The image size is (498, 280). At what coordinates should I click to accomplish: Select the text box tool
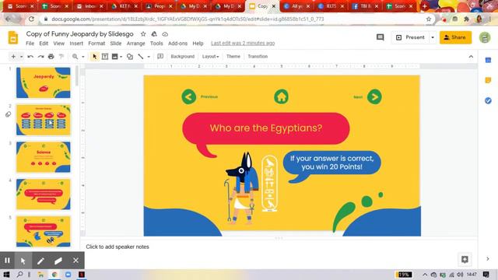105,57
